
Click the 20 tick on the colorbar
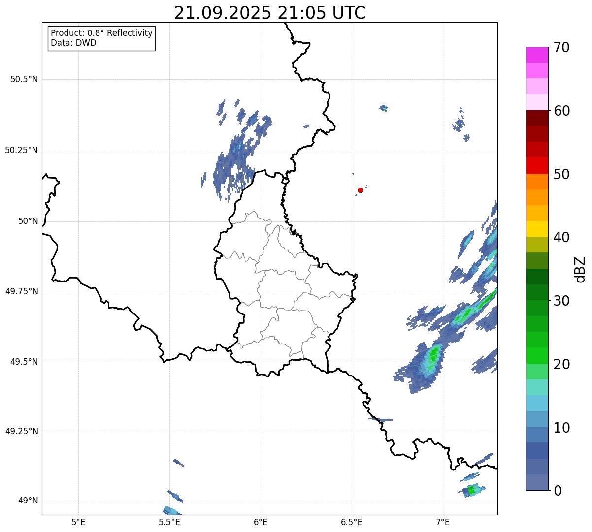point(561,364)
